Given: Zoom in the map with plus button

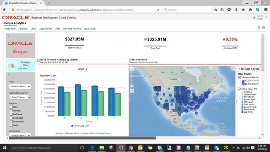Looking at the screenshot, I should (132, 69).
